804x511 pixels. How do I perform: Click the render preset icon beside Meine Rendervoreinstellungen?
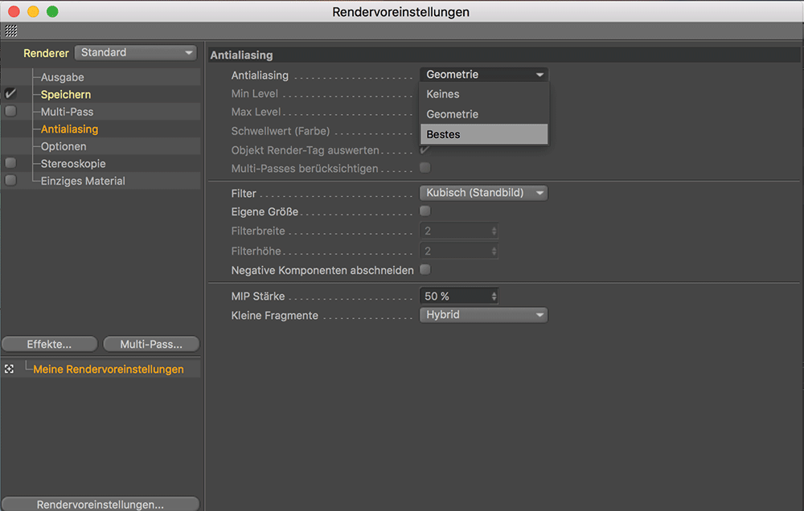coord(9,369)
